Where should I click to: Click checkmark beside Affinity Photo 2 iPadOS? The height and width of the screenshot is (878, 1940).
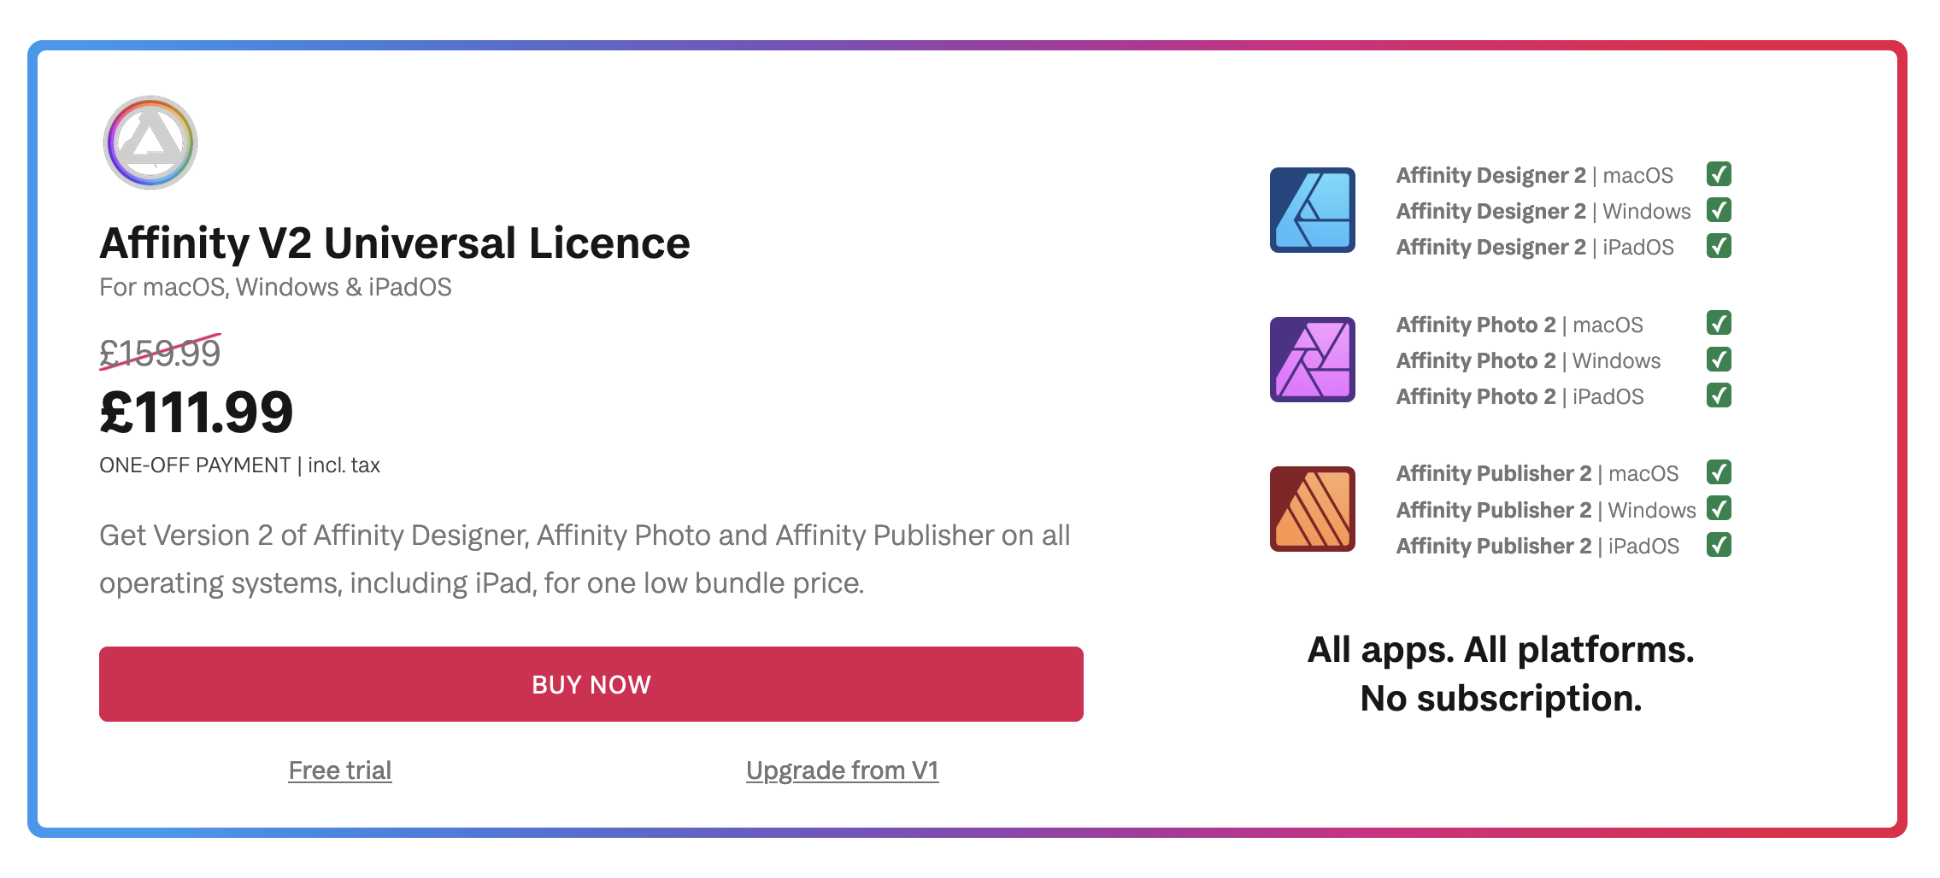click(x=1719, y=395)
